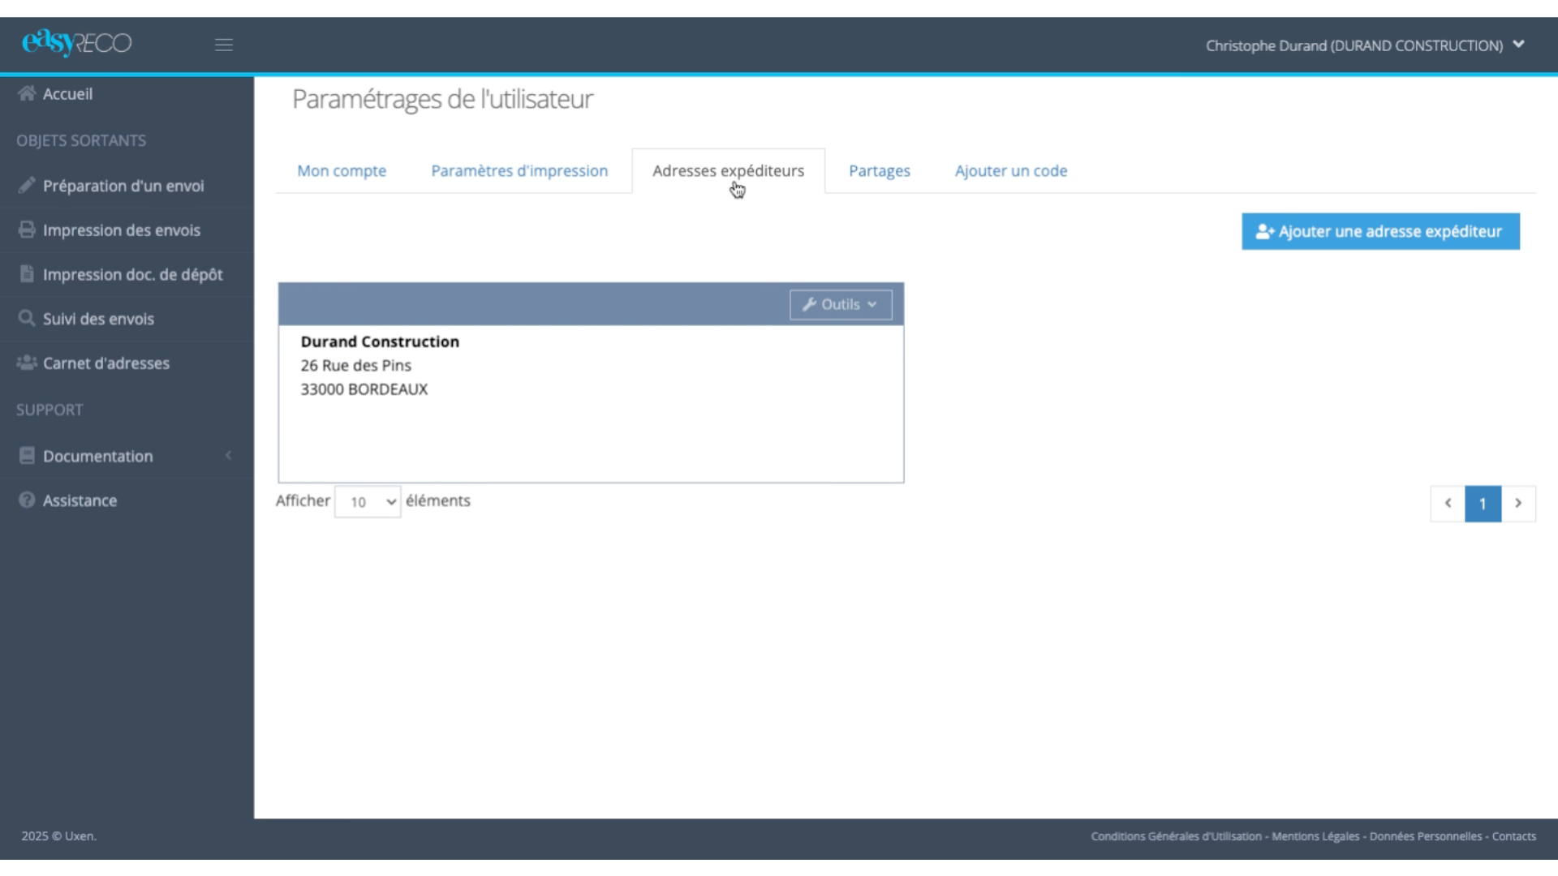Switch to Partages tab

click(x=880, y=171)
